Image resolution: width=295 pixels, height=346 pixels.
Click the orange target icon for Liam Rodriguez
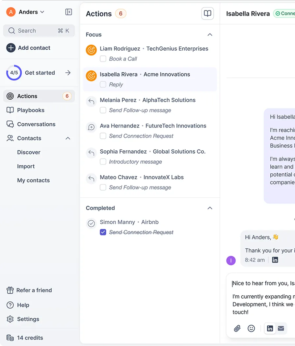(x=91, y=50)
